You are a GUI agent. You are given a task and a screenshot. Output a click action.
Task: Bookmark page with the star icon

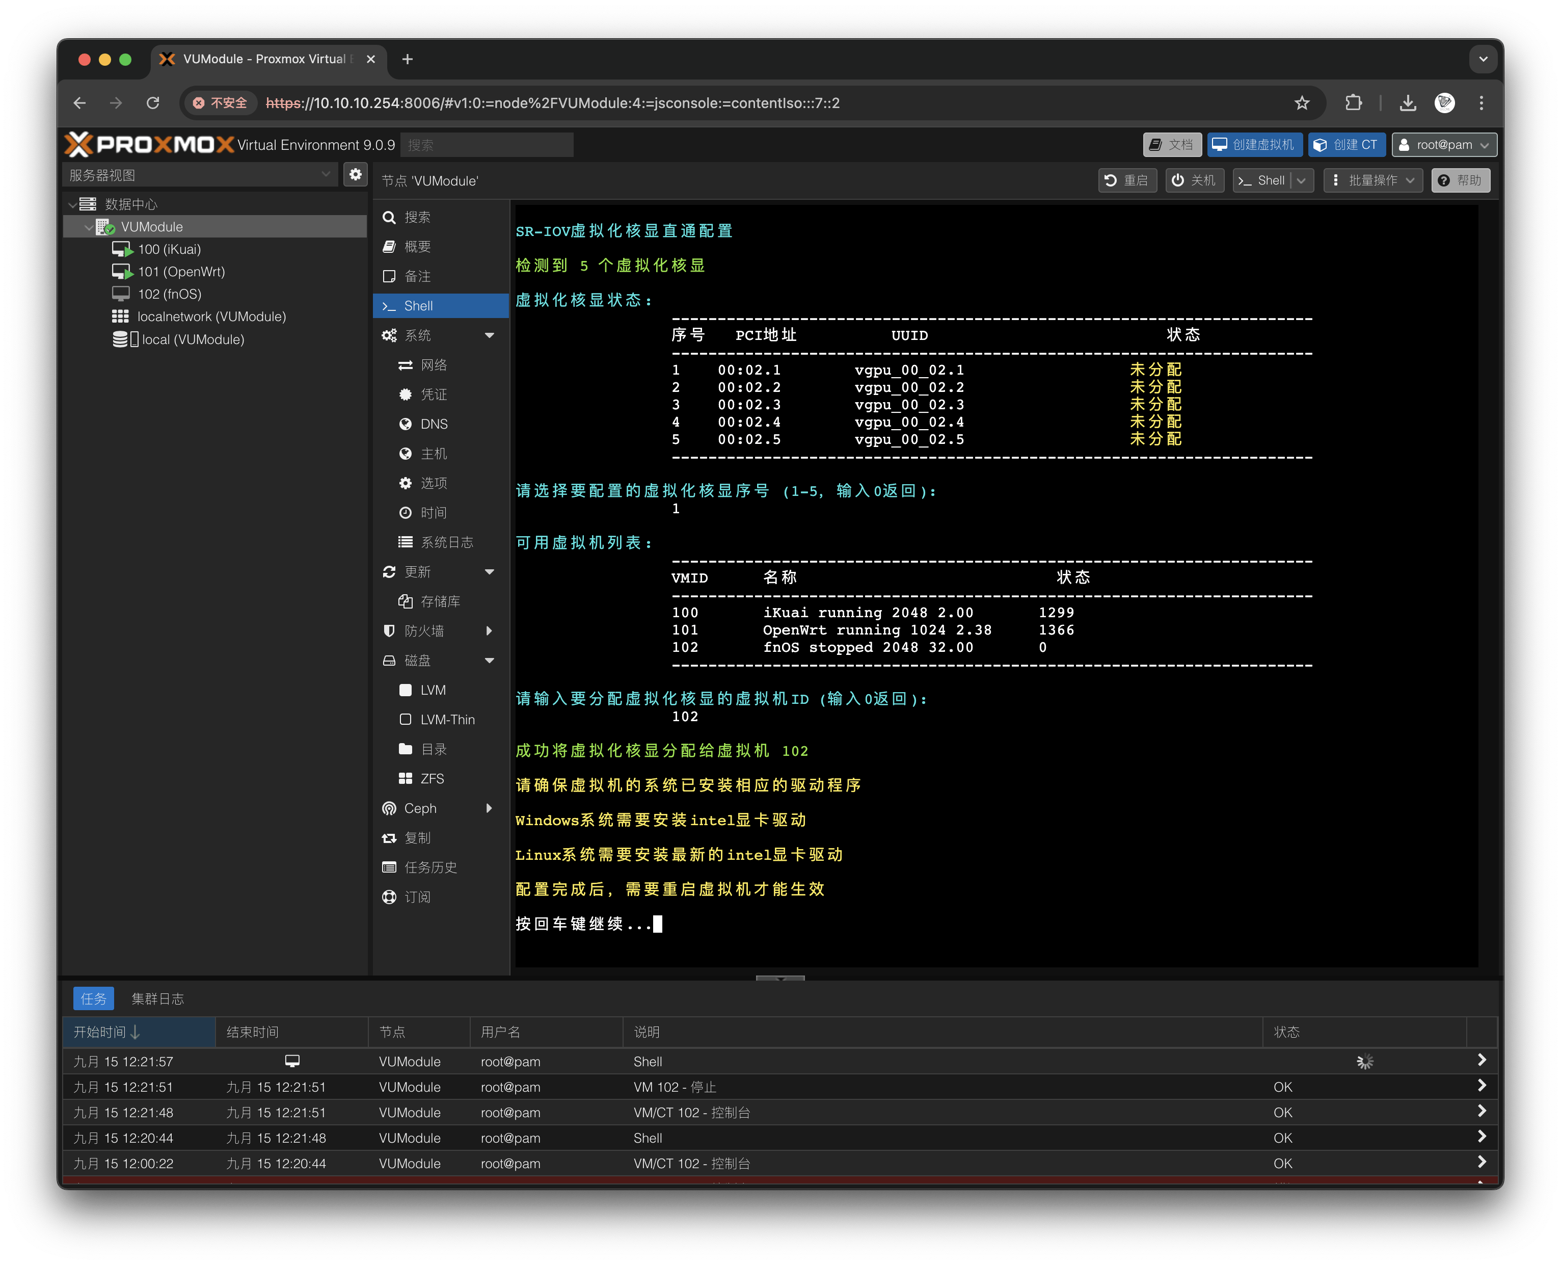[1302, 103]
